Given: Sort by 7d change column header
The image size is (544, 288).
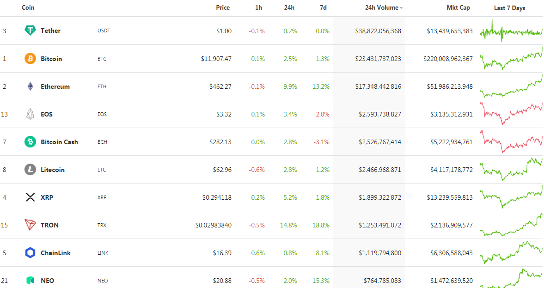Looking at the screenshot, I should coord(323,8).
